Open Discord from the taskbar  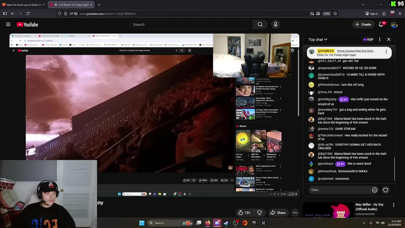217,223
